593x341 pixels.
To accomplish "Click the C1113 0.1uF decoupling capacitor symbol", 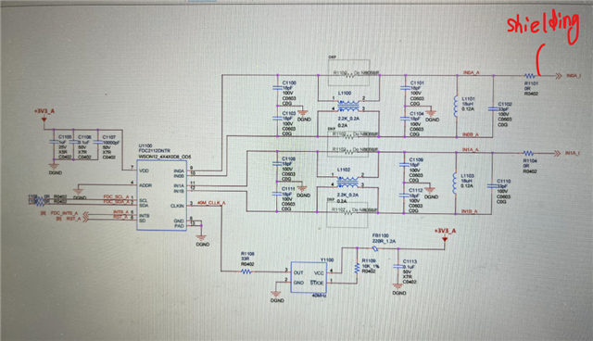I will pyautogui.click(x=397, y=267).
